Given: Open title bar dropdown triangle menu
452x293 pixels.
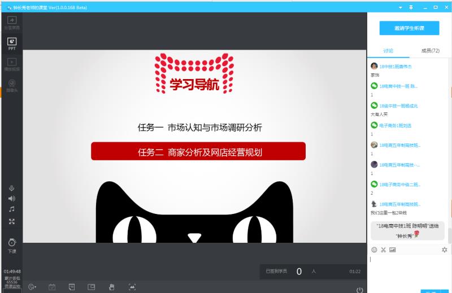Looking at the screenshot, I should pyautogui.click(x=400, y=7).
